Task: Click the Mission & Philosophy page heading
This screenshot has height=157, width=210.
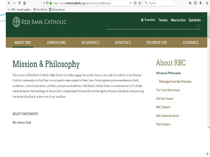Action: click(x=46, y=64)
